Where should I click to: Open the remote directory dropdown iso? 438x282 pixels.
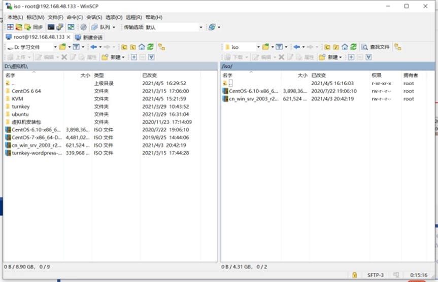click(243, 47)
